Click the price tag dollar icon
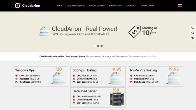This screenshot has height=110, width=196. (134, 32)
